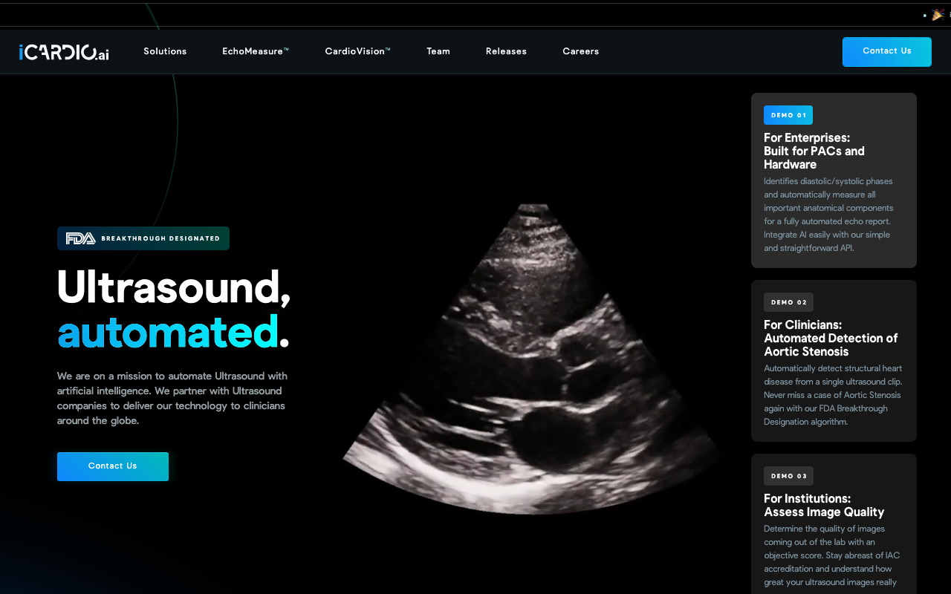Click the party popper icon in the top bar
This screenshot has width=951, height=594.
(x=938, y=14)
